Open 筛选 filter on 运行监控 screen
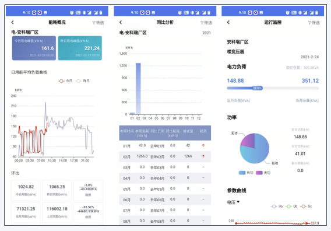Screen dimensions: 331x231 (x=314, y=23)
